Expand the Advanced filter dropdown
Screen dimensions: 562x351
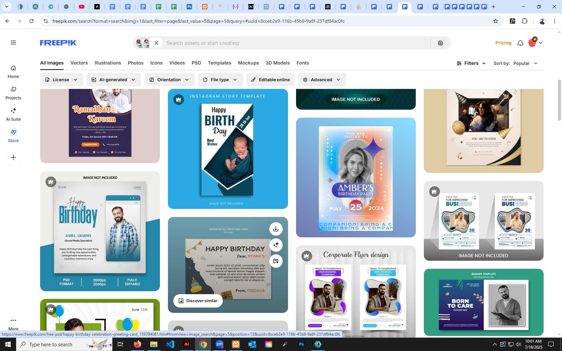click(322, 80)
